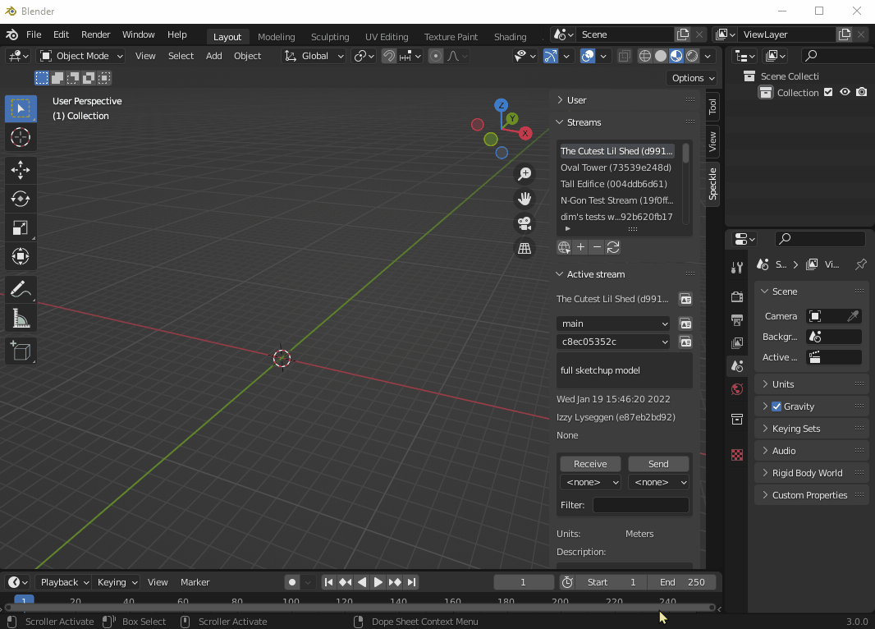Select the Move tool
875x629 pixels.
[21, 170]
